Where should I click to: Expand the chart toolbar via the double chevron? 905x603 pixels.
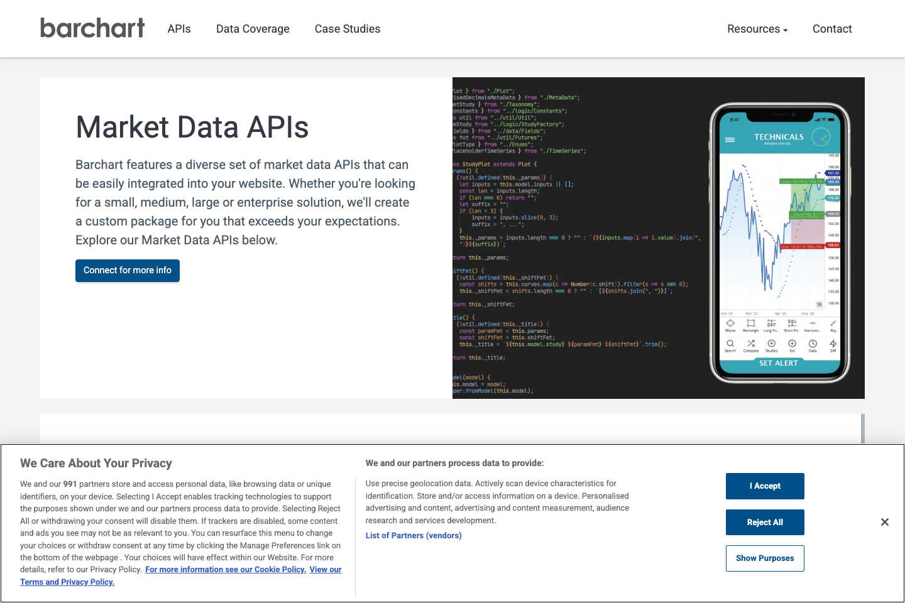coord(819,303)
